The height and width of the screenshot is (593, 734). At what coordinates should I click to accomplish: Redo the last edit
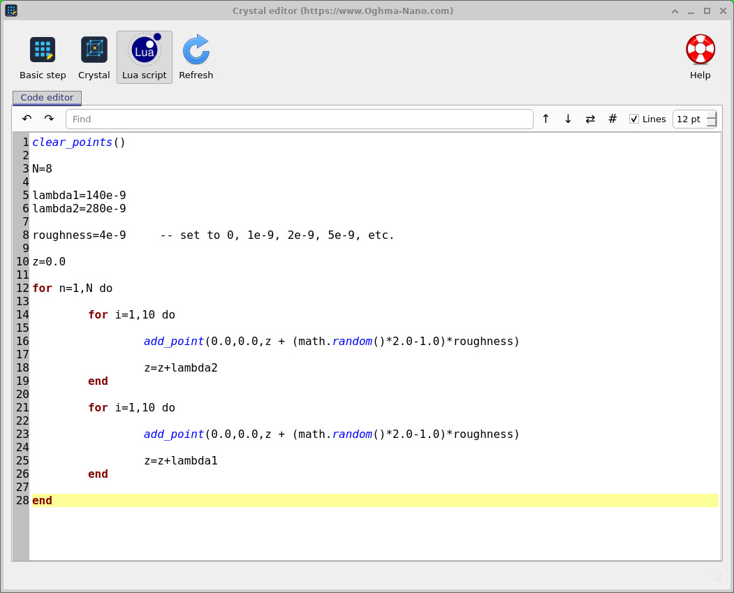[49, 119]
